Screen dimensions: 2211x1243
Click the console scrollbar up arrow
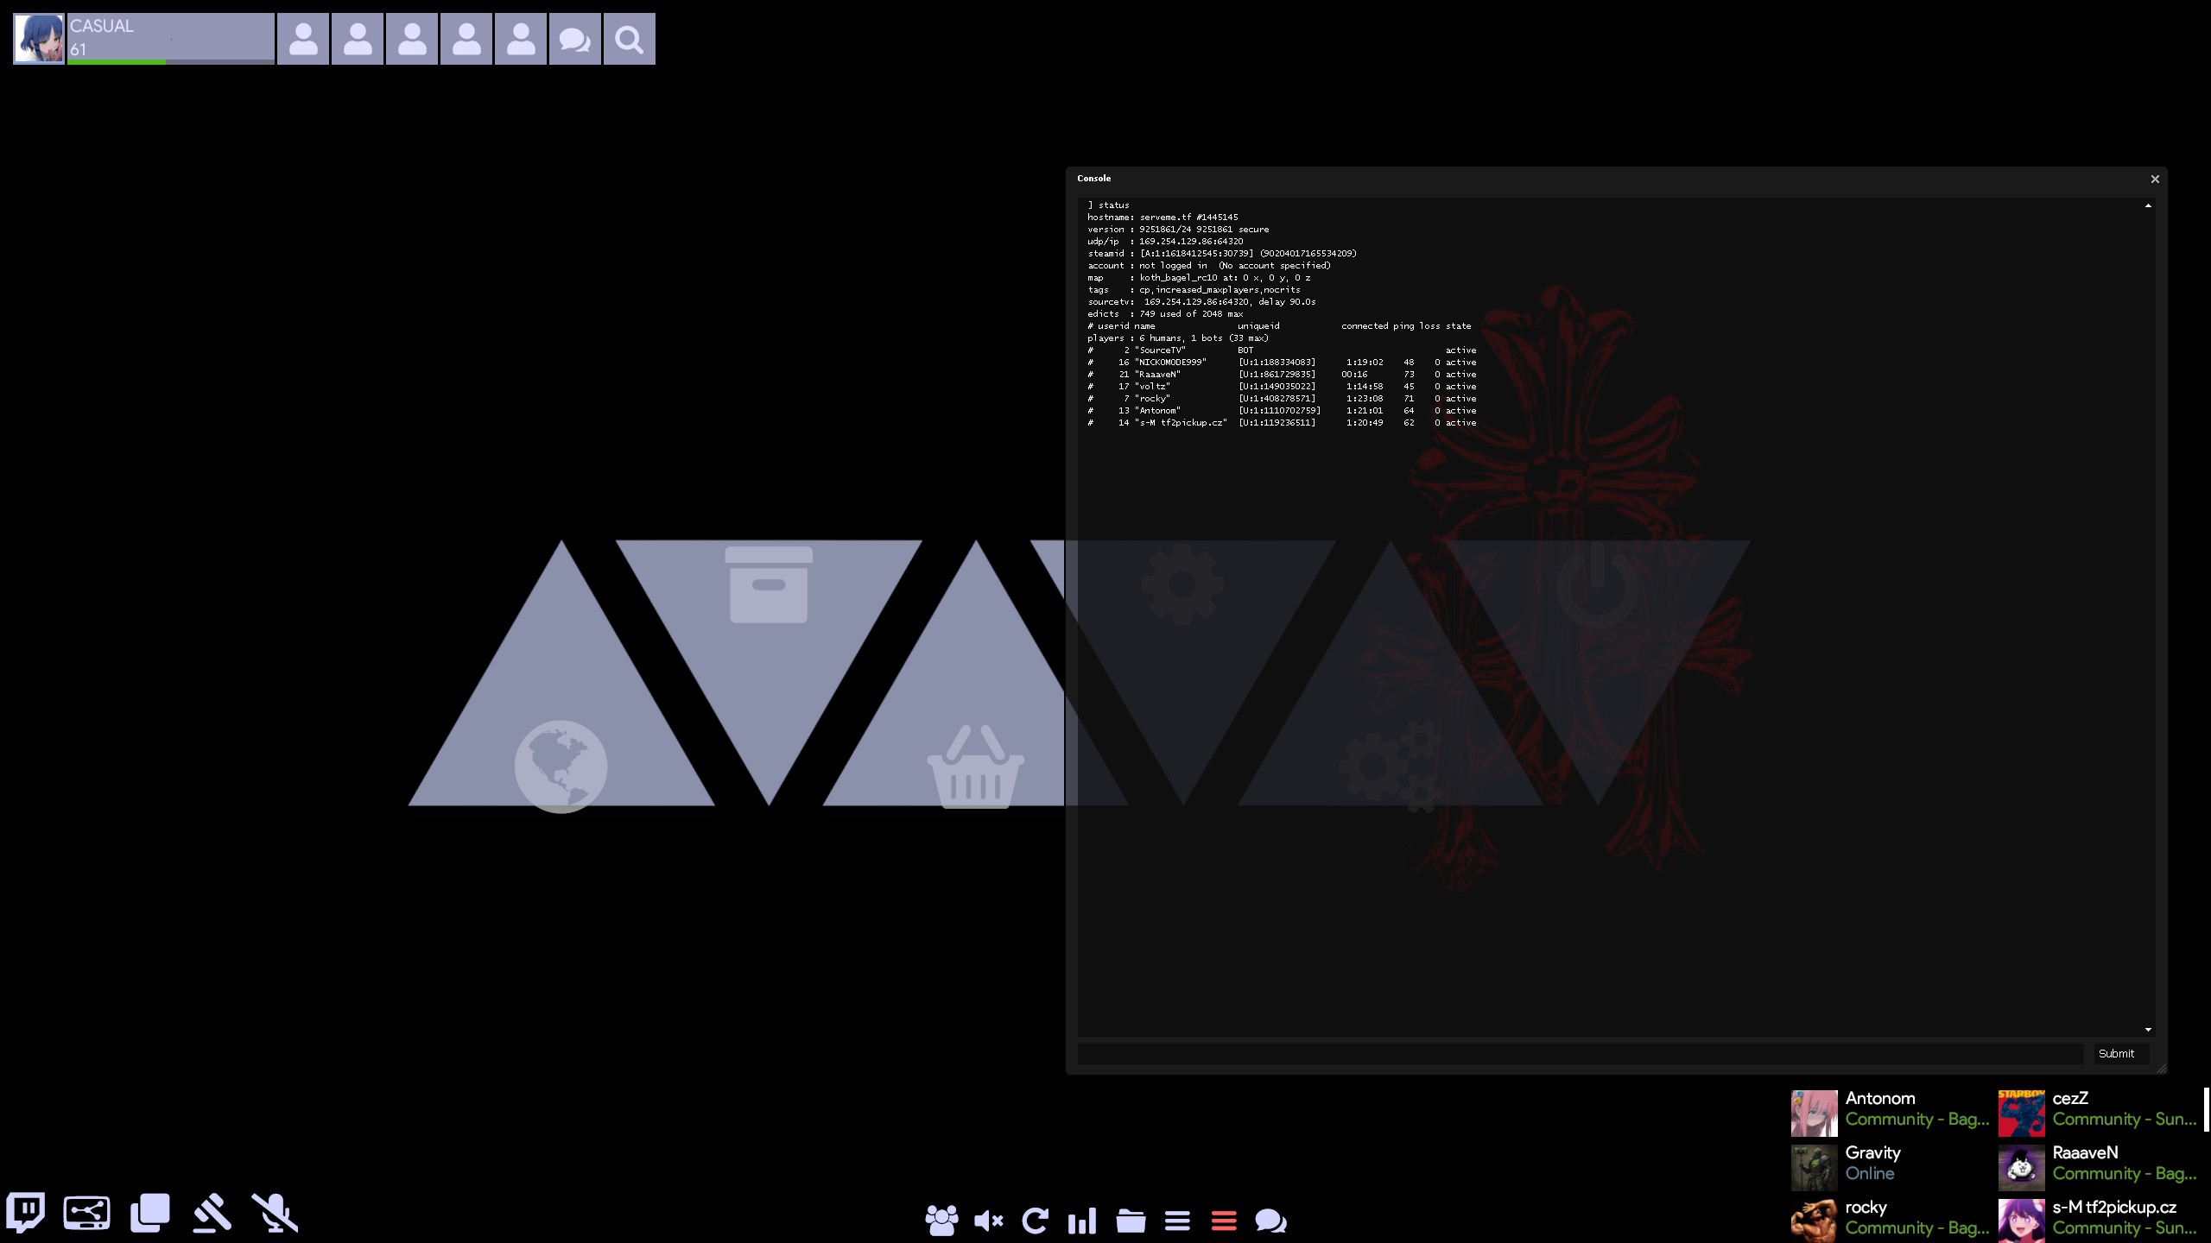(x=2148, y=205)
